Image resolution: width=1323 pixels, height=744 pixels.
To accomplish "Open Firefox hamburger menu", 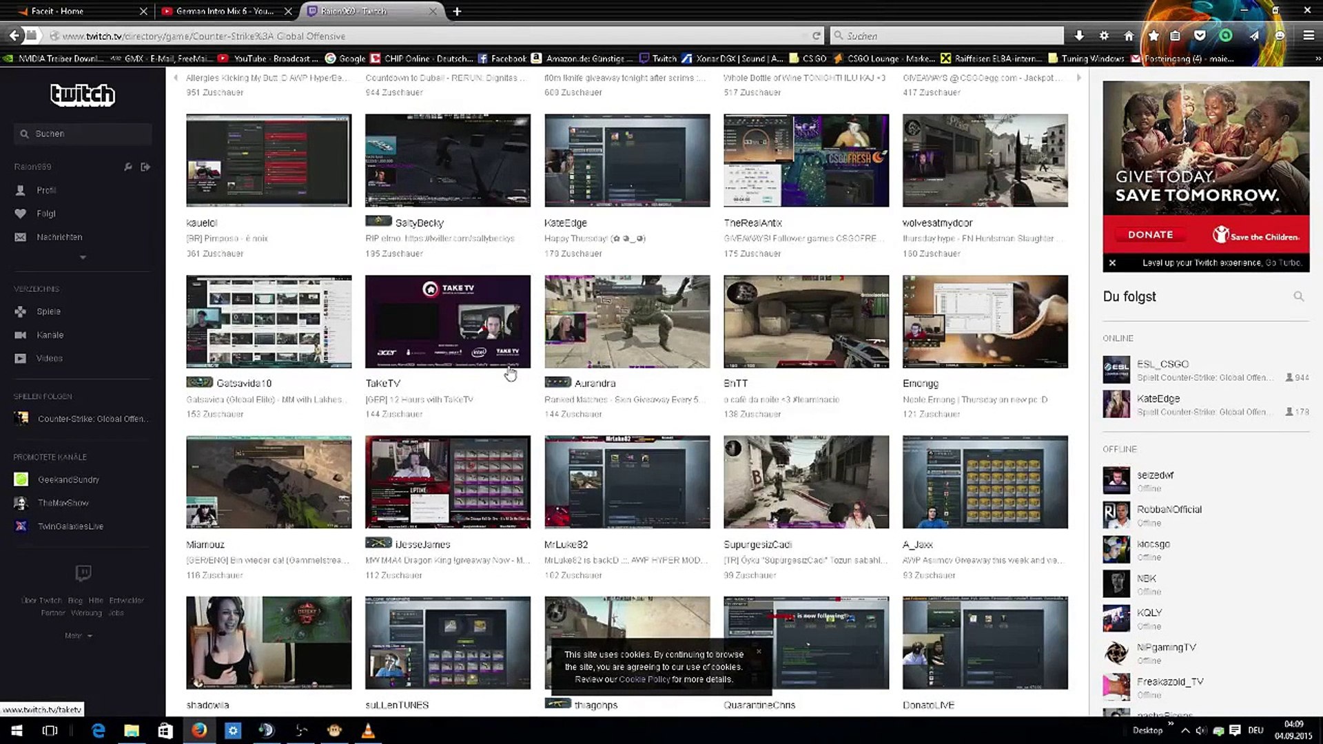I will tap(1309, 36).
